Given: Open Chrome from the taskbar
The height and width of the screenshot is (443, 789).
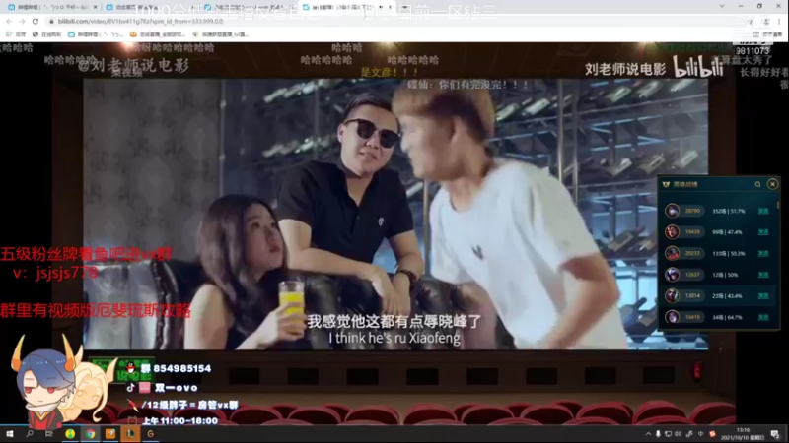Looking at the screenshot, I should click(90, 434).
